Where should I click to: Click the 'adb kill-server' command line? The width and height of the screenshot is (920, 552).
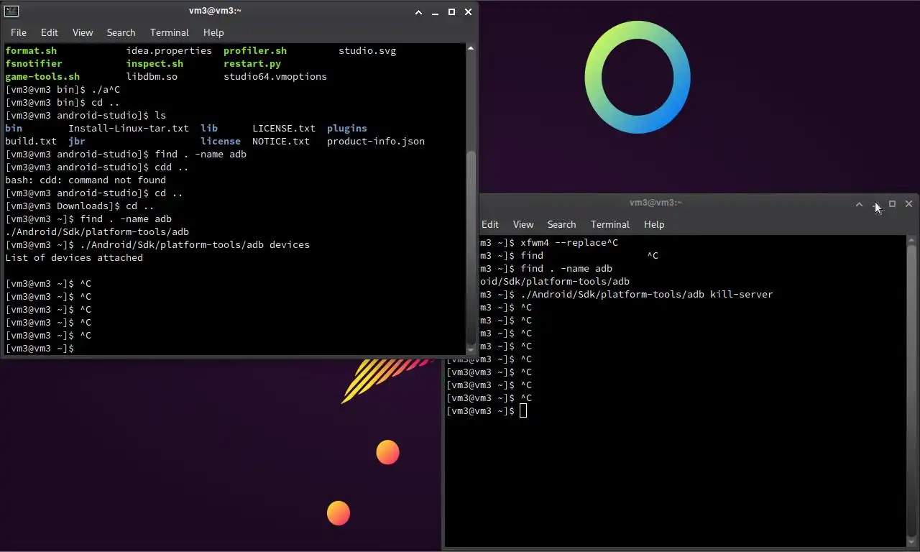click(x=627, y=294)
